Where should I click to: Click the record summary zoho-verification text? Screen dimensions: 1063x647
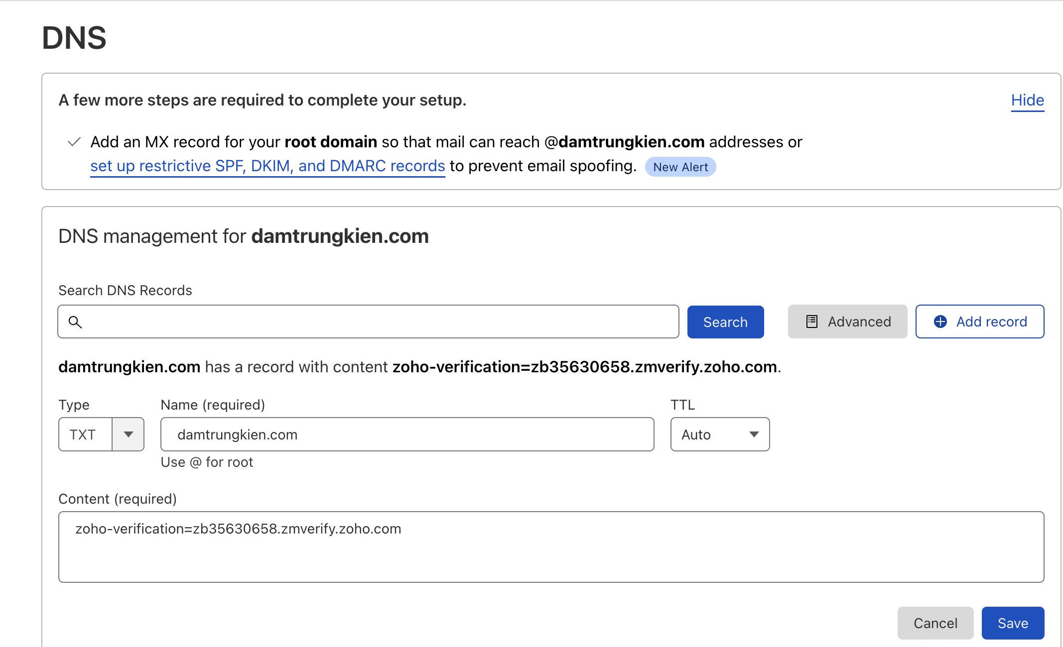(584, 367)
